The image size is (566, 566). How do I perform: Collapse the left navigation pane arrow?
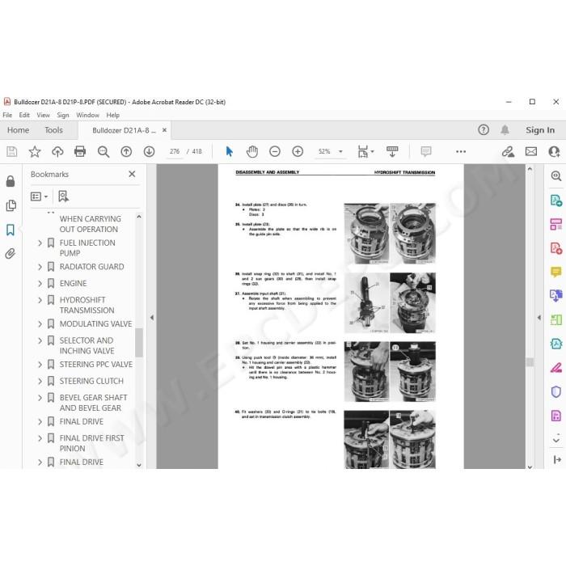click(x=152, y=318)
